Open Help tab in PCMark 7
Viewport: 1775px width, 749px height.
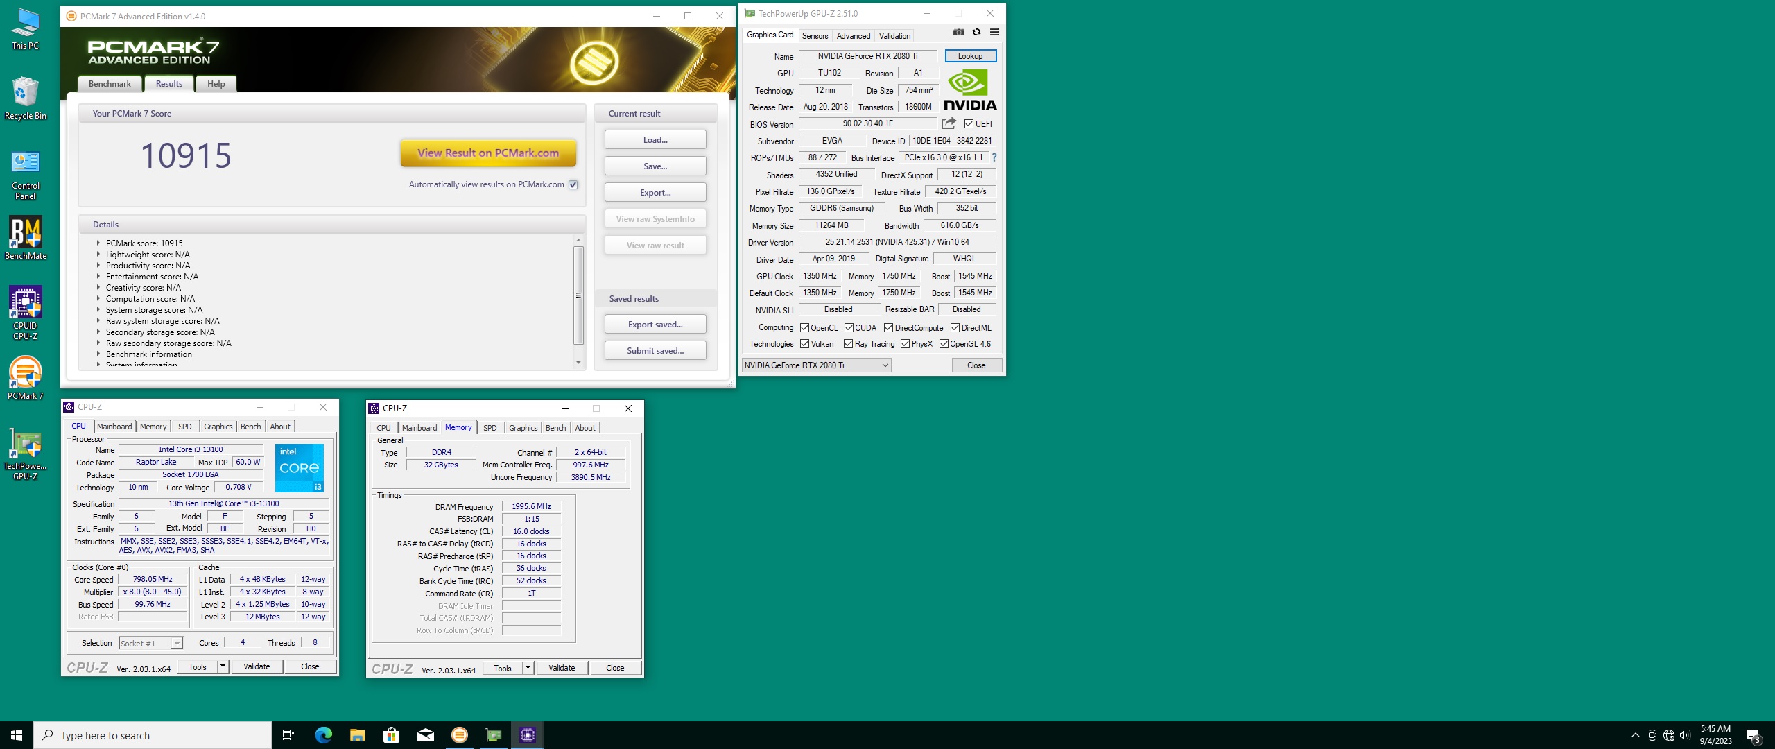(216, 84)
